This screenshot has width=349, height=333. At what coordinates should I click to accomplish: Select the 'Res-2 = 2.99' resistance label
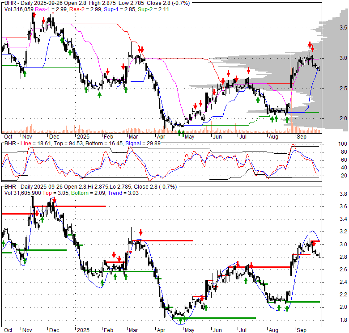[x=85, y=9]
